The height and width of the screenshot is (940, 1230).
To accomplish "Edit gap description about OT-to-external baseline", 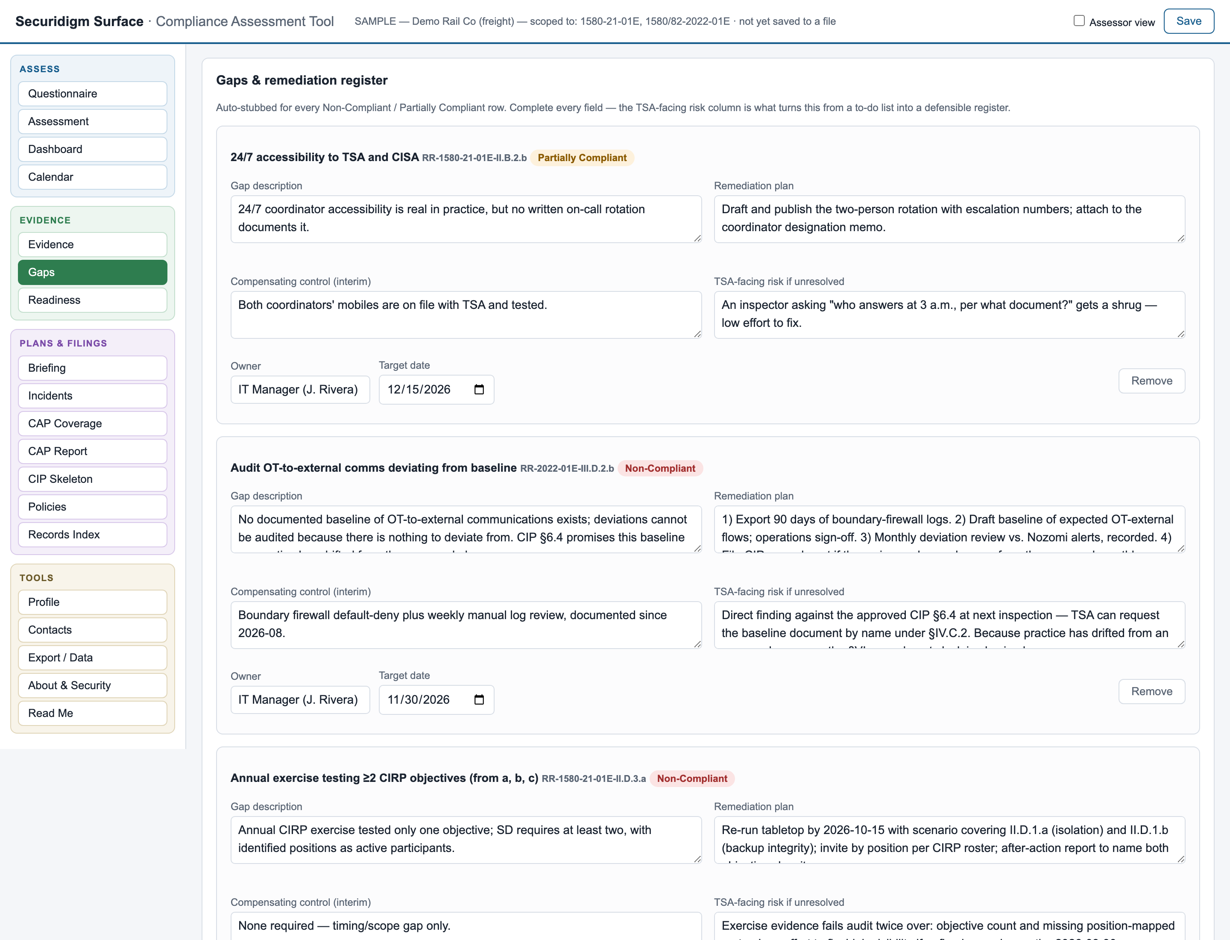I will point(466,529).
